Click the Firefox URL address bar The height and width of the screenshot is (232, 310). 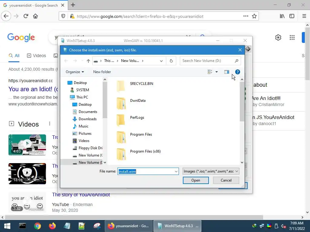pos(159,16)
